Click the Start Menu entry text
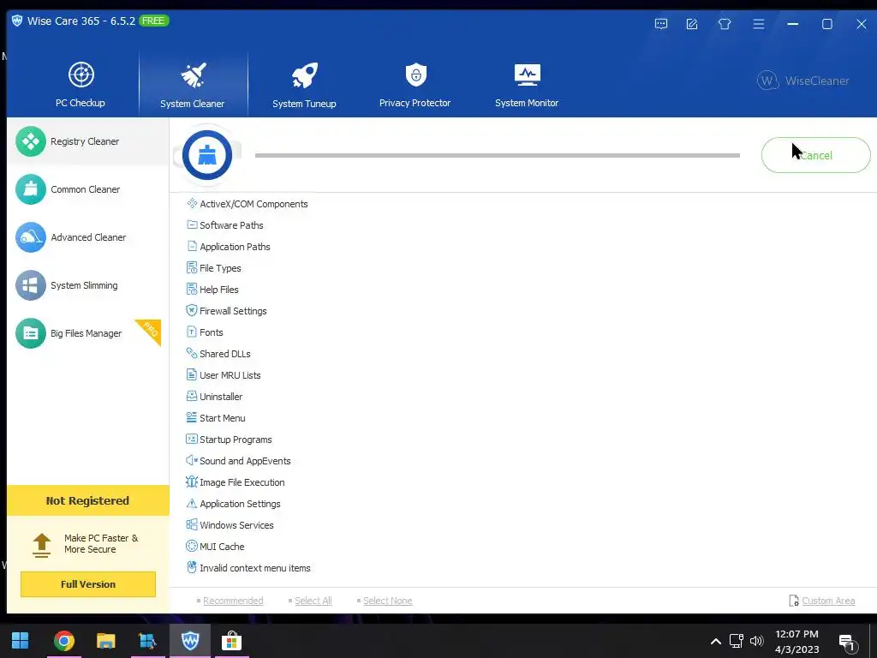Image resolution: width=877 pixels, height=658 pixels. (223, 418)
